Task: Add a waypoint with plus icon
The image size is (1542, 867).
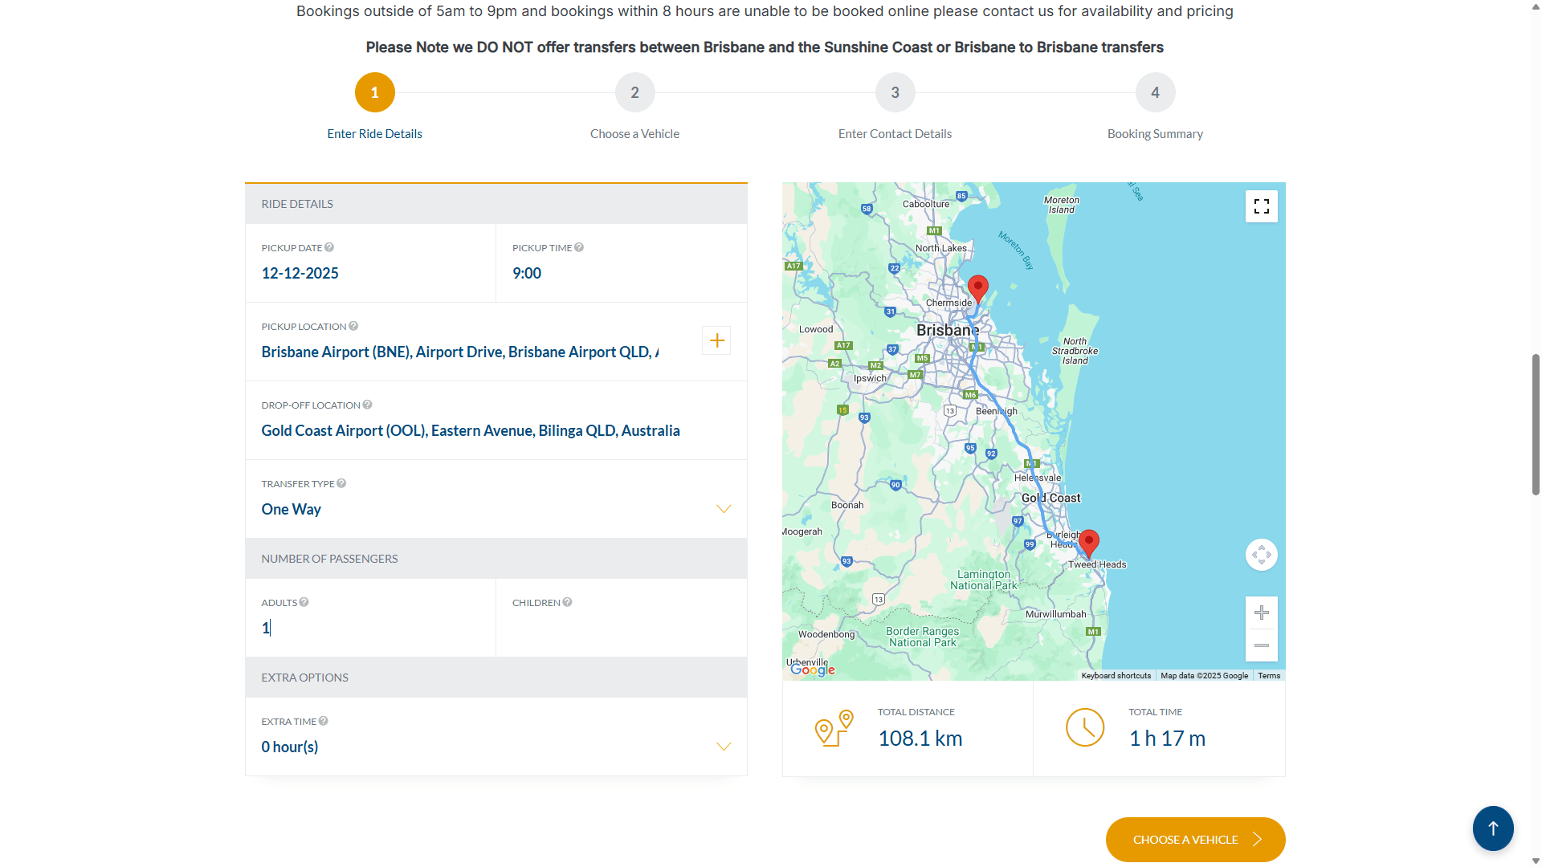Action: click(716, 340)
